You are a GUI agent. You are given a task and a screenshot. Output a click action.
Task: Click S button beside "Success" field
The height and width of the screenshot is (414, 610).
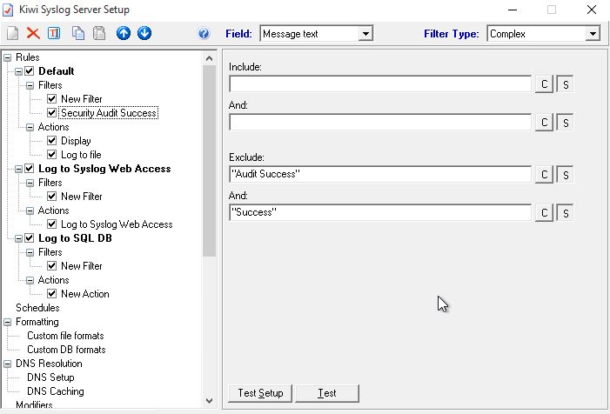click(566, 213)
